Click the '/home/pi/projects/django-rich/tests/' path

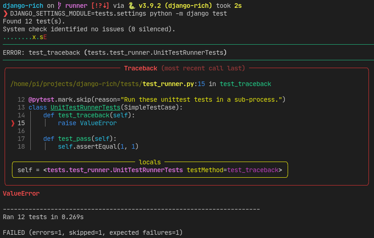click(x=76, y=84)
